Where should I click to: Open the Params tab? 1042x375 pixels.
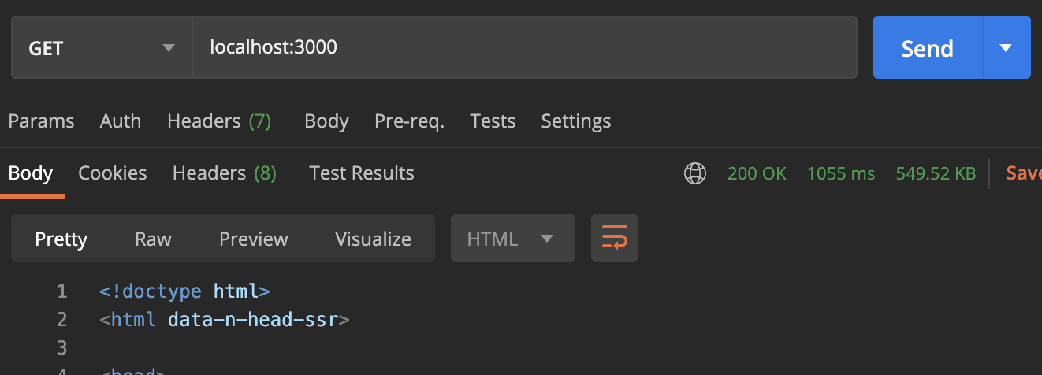(41, 121)
